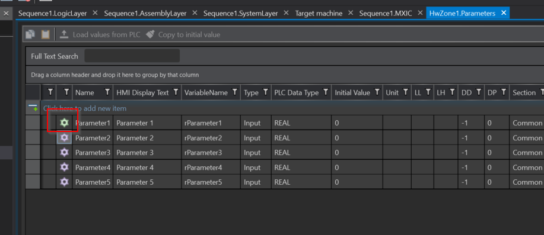
Task: Click the gear icon beside Parameter5
Action: point(64,182)
